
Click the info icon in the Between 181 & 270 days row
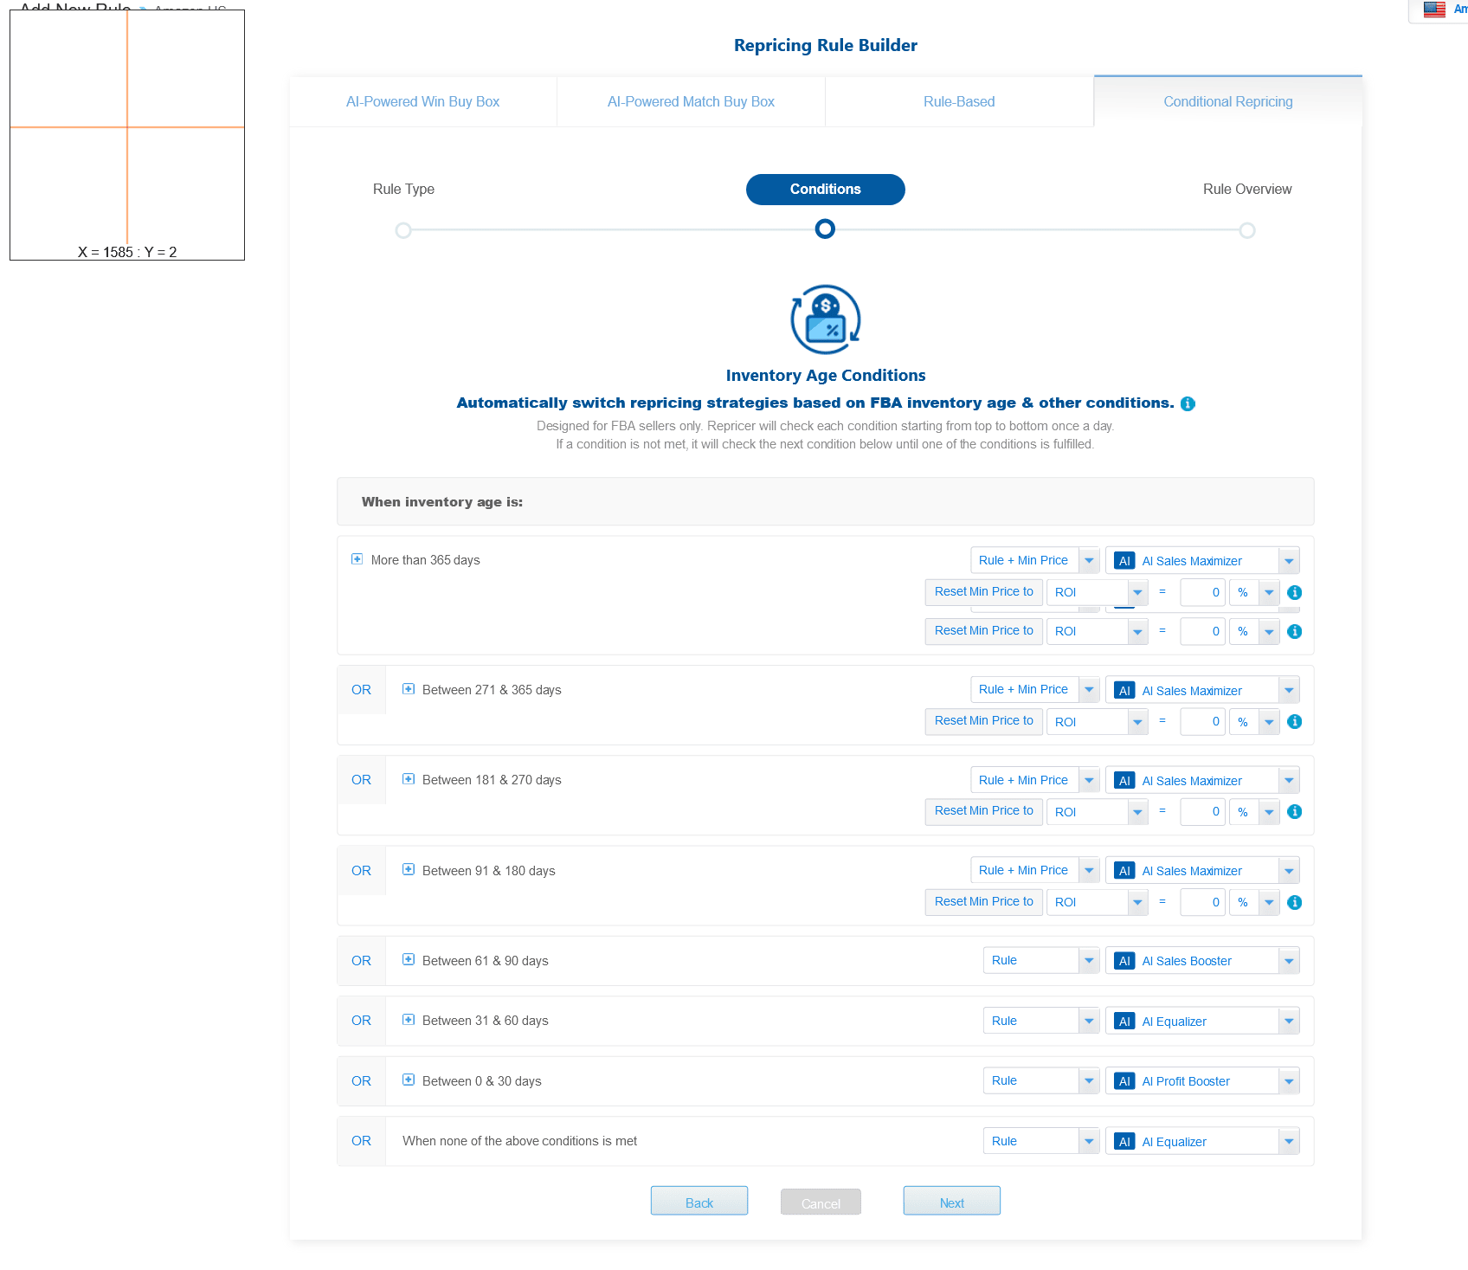pyautogui.click(x=1294, y=812)
